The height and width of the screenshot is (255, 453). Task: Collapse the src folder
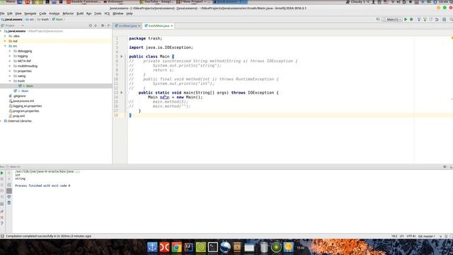point(5,46)
